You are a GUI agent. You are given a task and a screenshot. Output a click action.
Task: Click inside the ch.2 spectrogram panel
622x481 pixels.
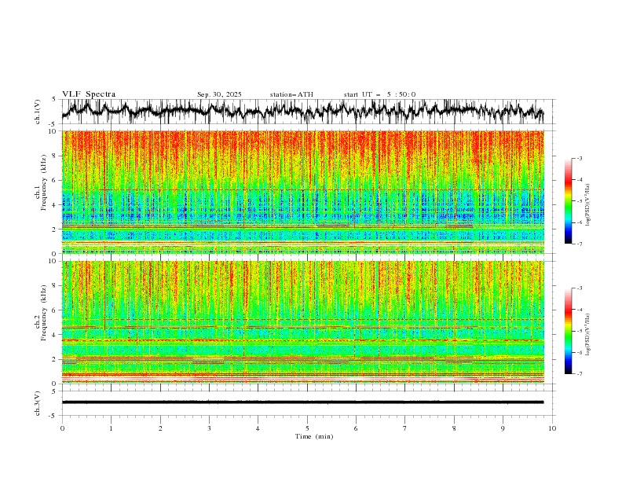(x=302, y=322)
